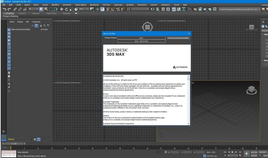Toggle Scene Explorer Lock Cell Editing icon
The image size is (268, 158).
tap(41, 25)
